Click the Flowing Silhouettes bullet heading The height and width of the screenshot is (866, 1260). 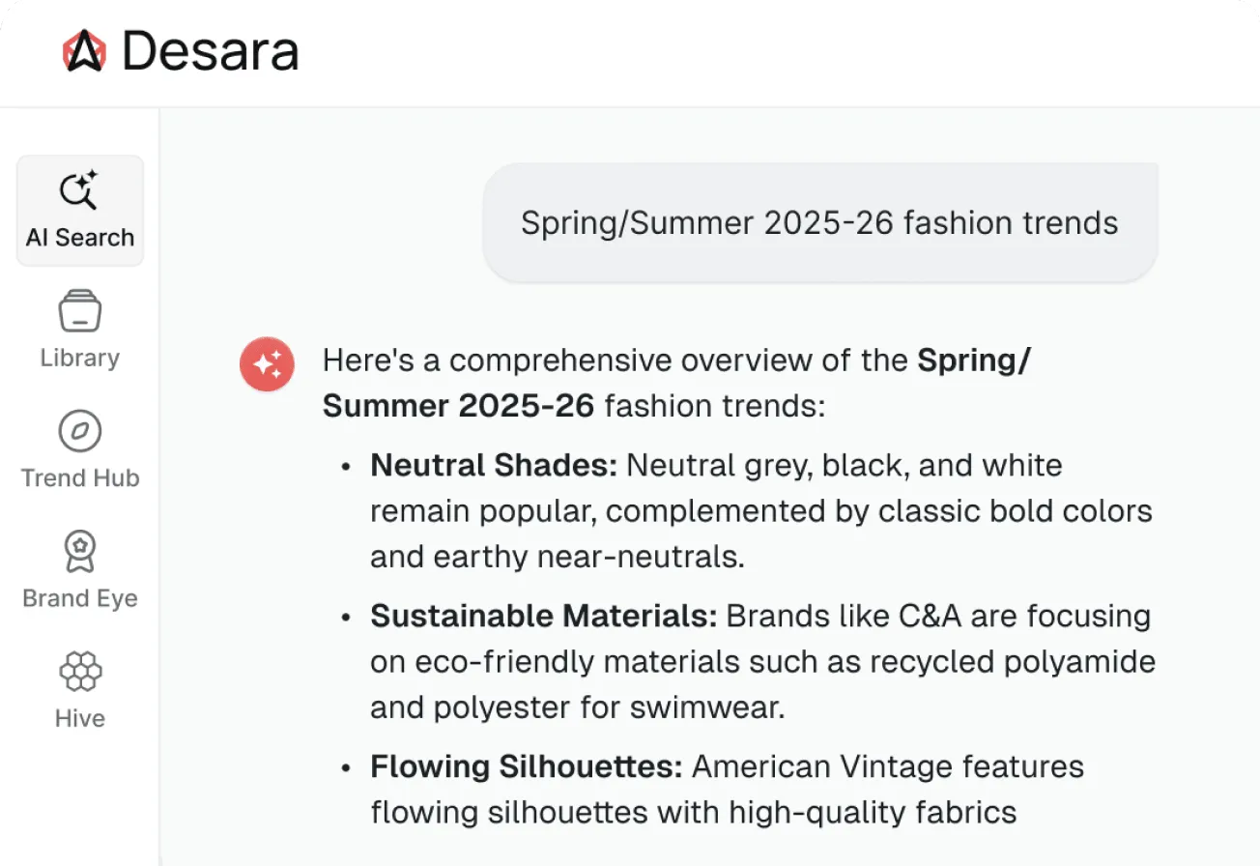[527, 766]
